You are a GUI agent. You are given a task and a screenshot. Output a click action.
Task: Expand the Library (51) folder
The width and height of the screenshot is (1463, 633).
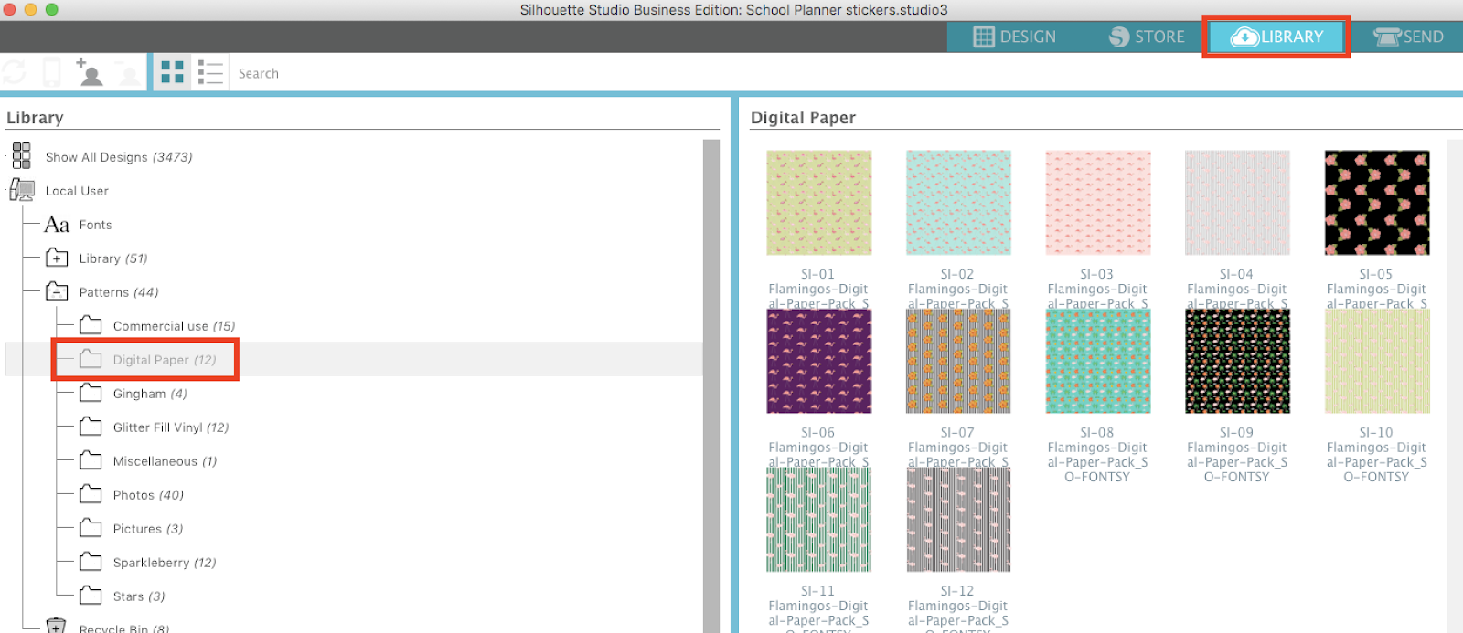(x=57, y=258)
